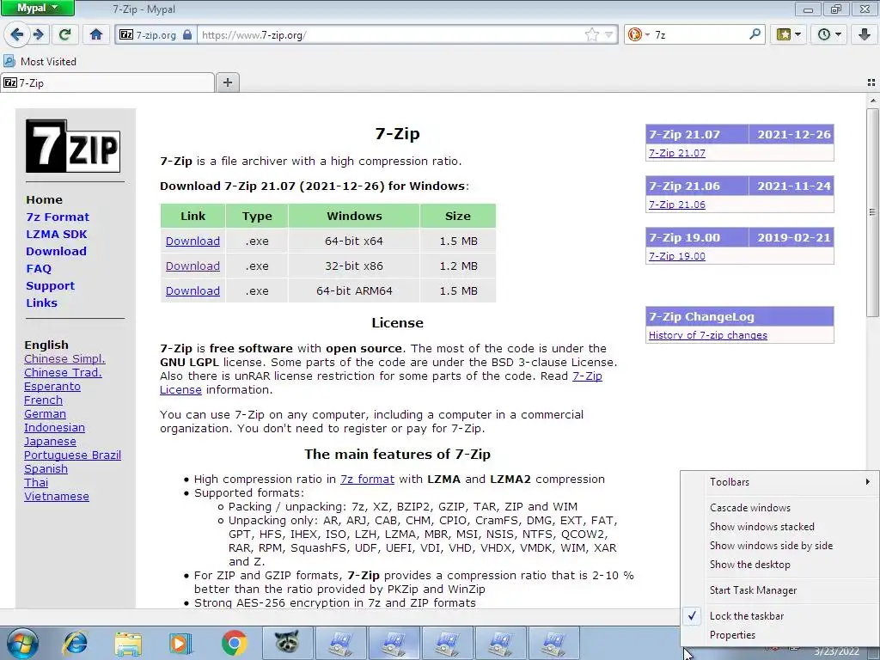Screen dimensions: 880x660
Task: Go back with the back arrow button
Action: [16, 34]
